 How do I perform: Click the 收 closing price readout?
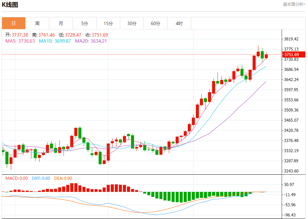(97, 35)
